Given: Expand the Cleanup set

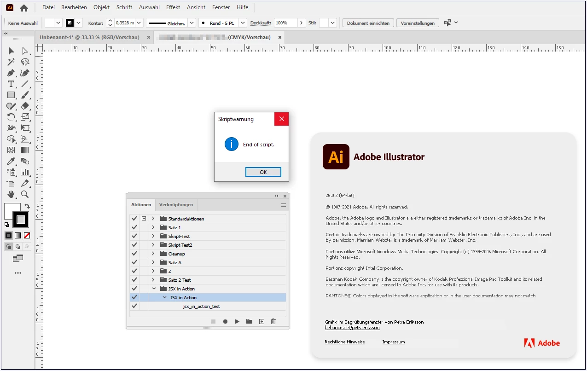Looking at the screenshot, I should pyautogui.click(x=153, y=254).
